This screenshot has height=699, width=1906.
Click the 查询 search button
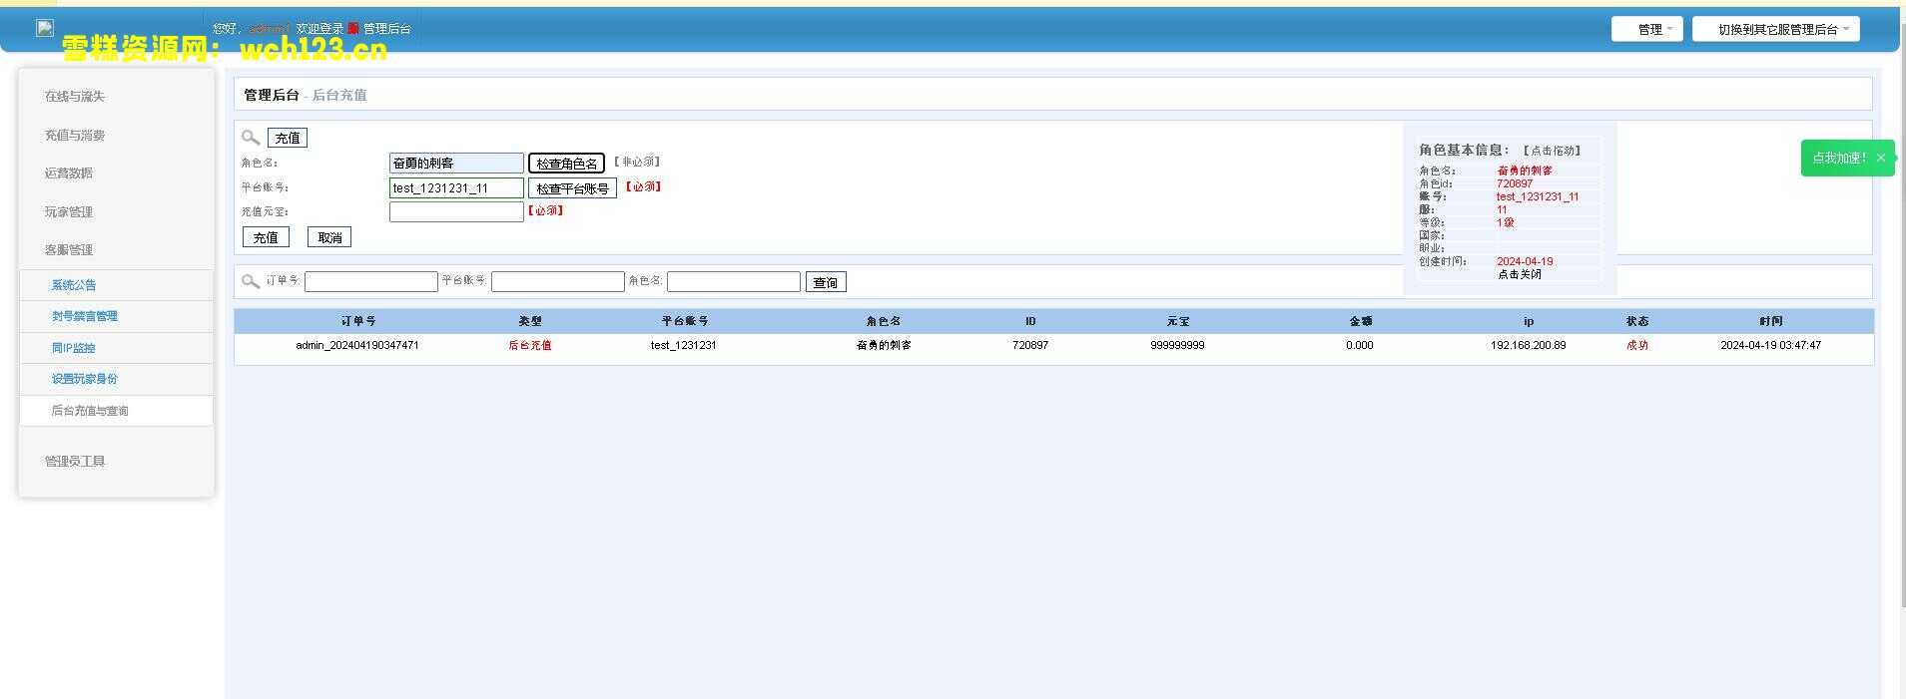826,283
